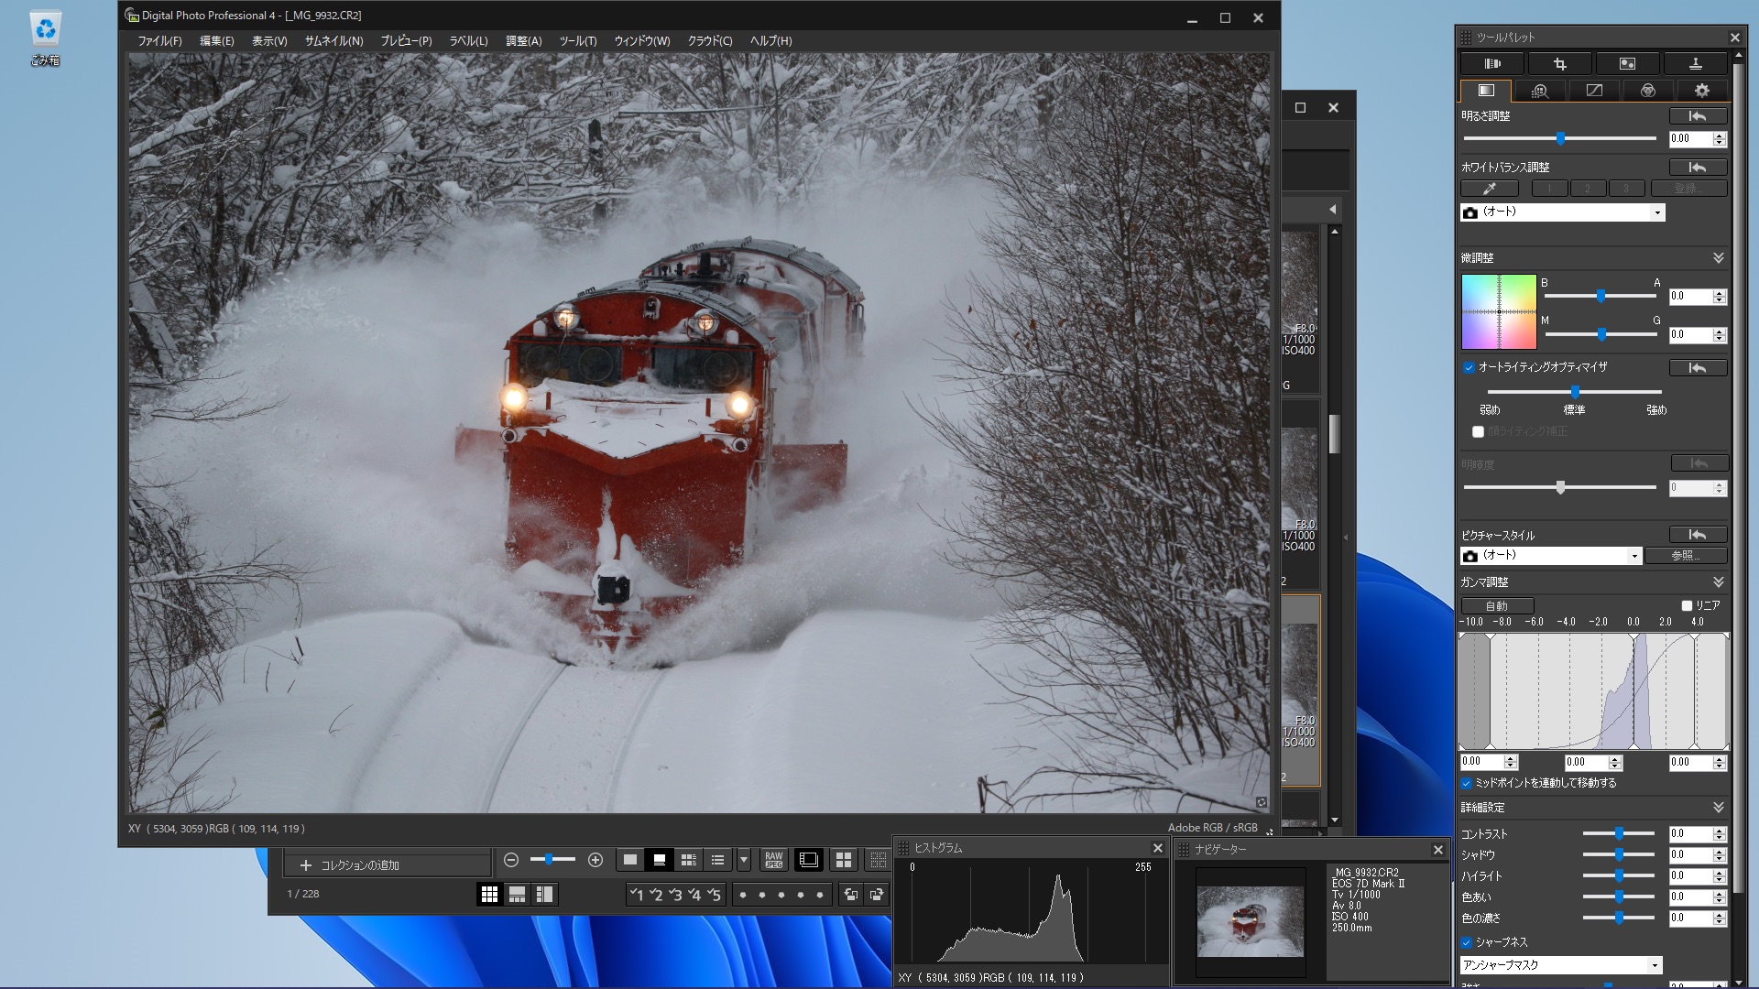Reset the brightness adjustment (明るさ調整)

(x=1698, y=116)
